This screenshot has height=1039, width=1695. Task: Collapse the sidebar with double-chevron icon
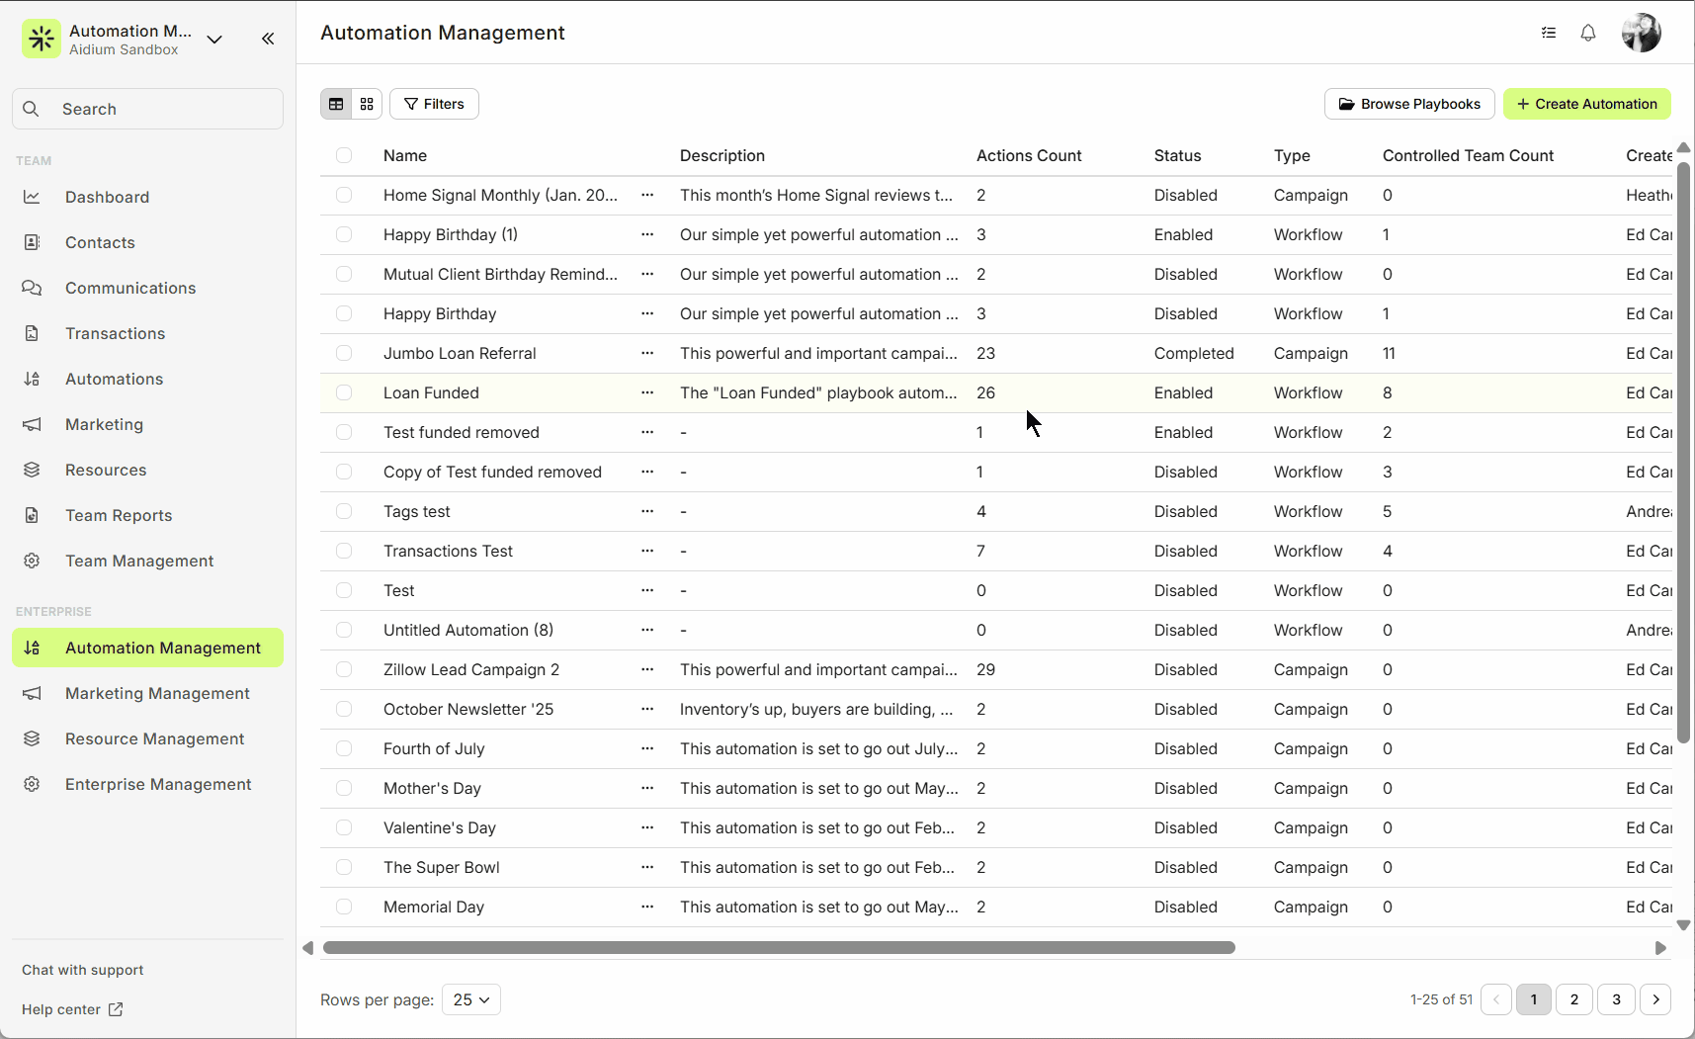coord(268,39)
